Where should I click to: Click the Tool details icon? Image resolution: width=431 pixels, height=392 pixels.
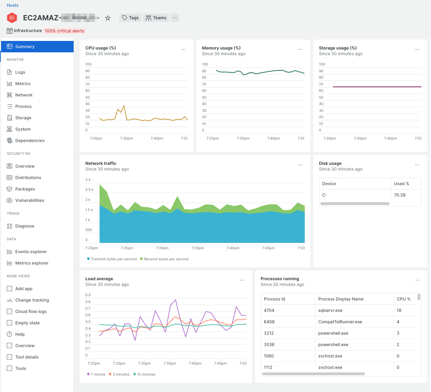[10, 357]
